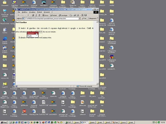Image resolution: width=166 pixels, height=124 pixels.
Task: Select the Outlook Express desktop icon
Action: [x=5, y=49]
